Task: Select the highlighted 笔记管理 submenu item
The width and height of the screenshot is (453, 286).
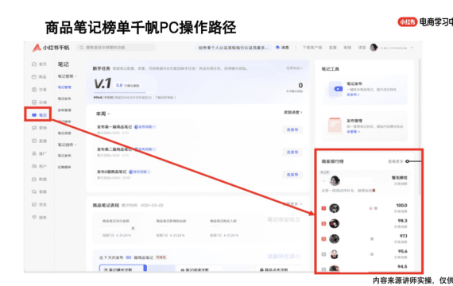Action: coord(64,87)
